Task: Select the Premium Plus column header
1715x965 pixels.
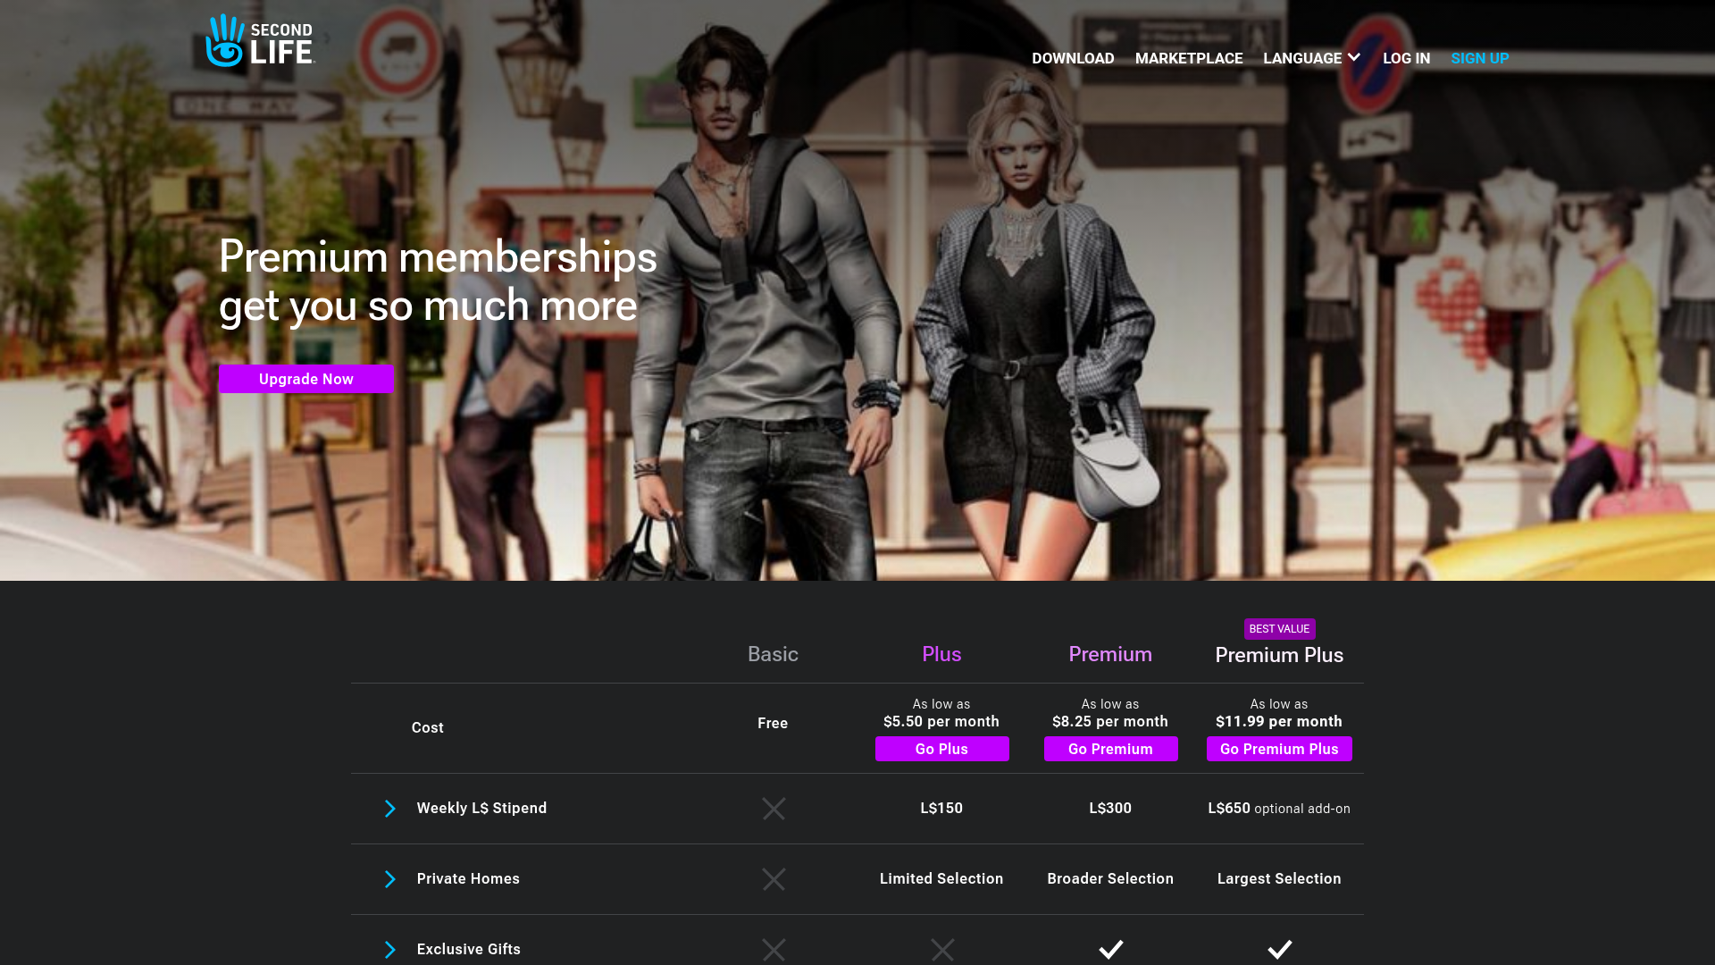Action: (1279, 655)
